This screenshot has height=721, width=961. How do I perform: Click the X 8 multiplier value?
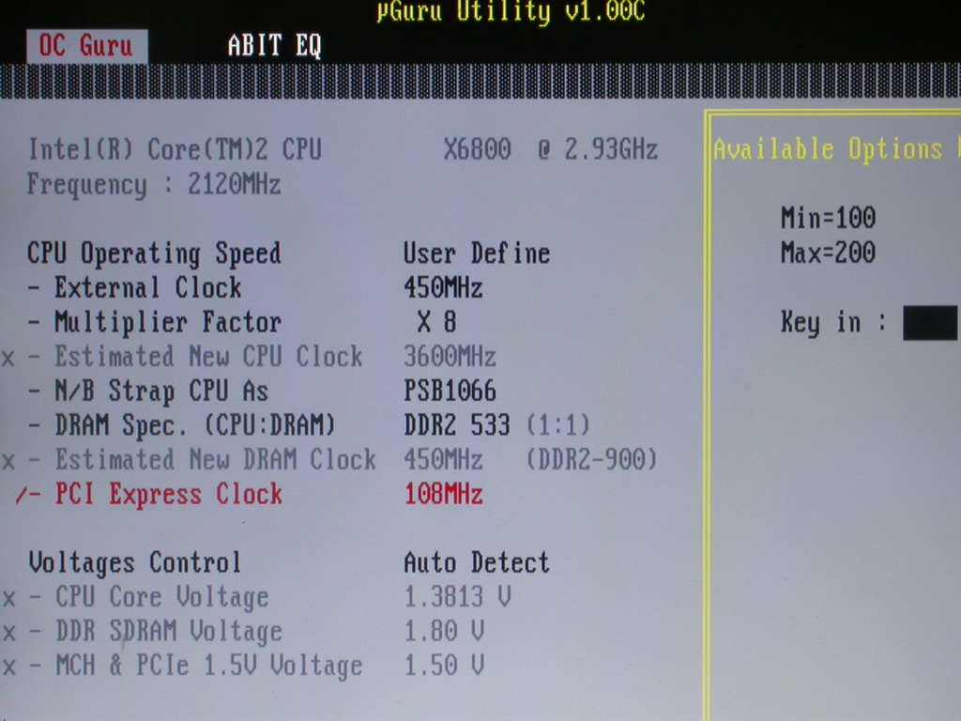coord(436,322)
